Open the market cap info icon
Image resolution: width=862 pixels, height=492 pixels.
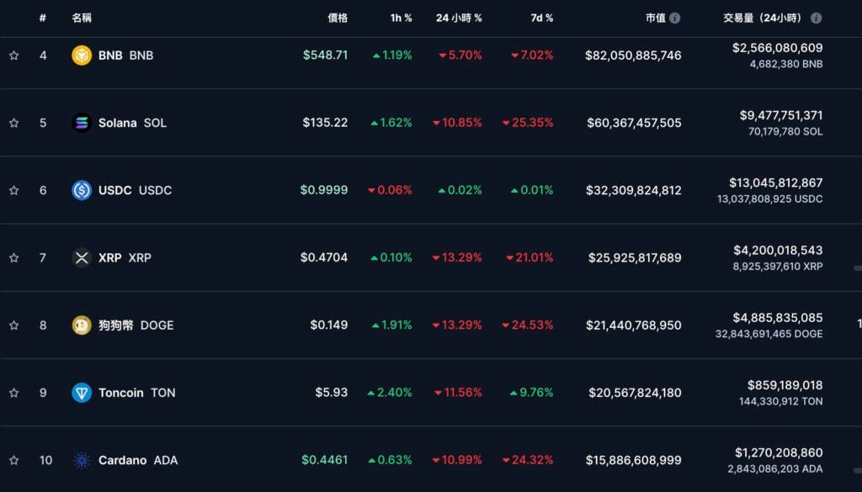pyautogui.click(x=675, y=18)
